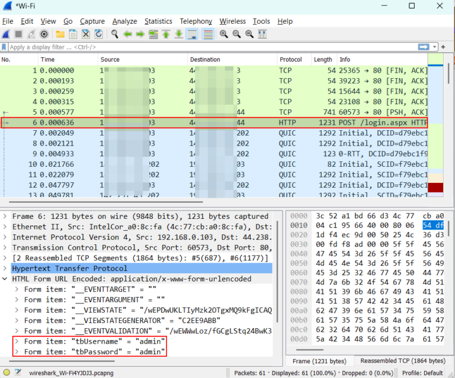
Task: Open the Analyze menu
Action: [x=125, y=21]
